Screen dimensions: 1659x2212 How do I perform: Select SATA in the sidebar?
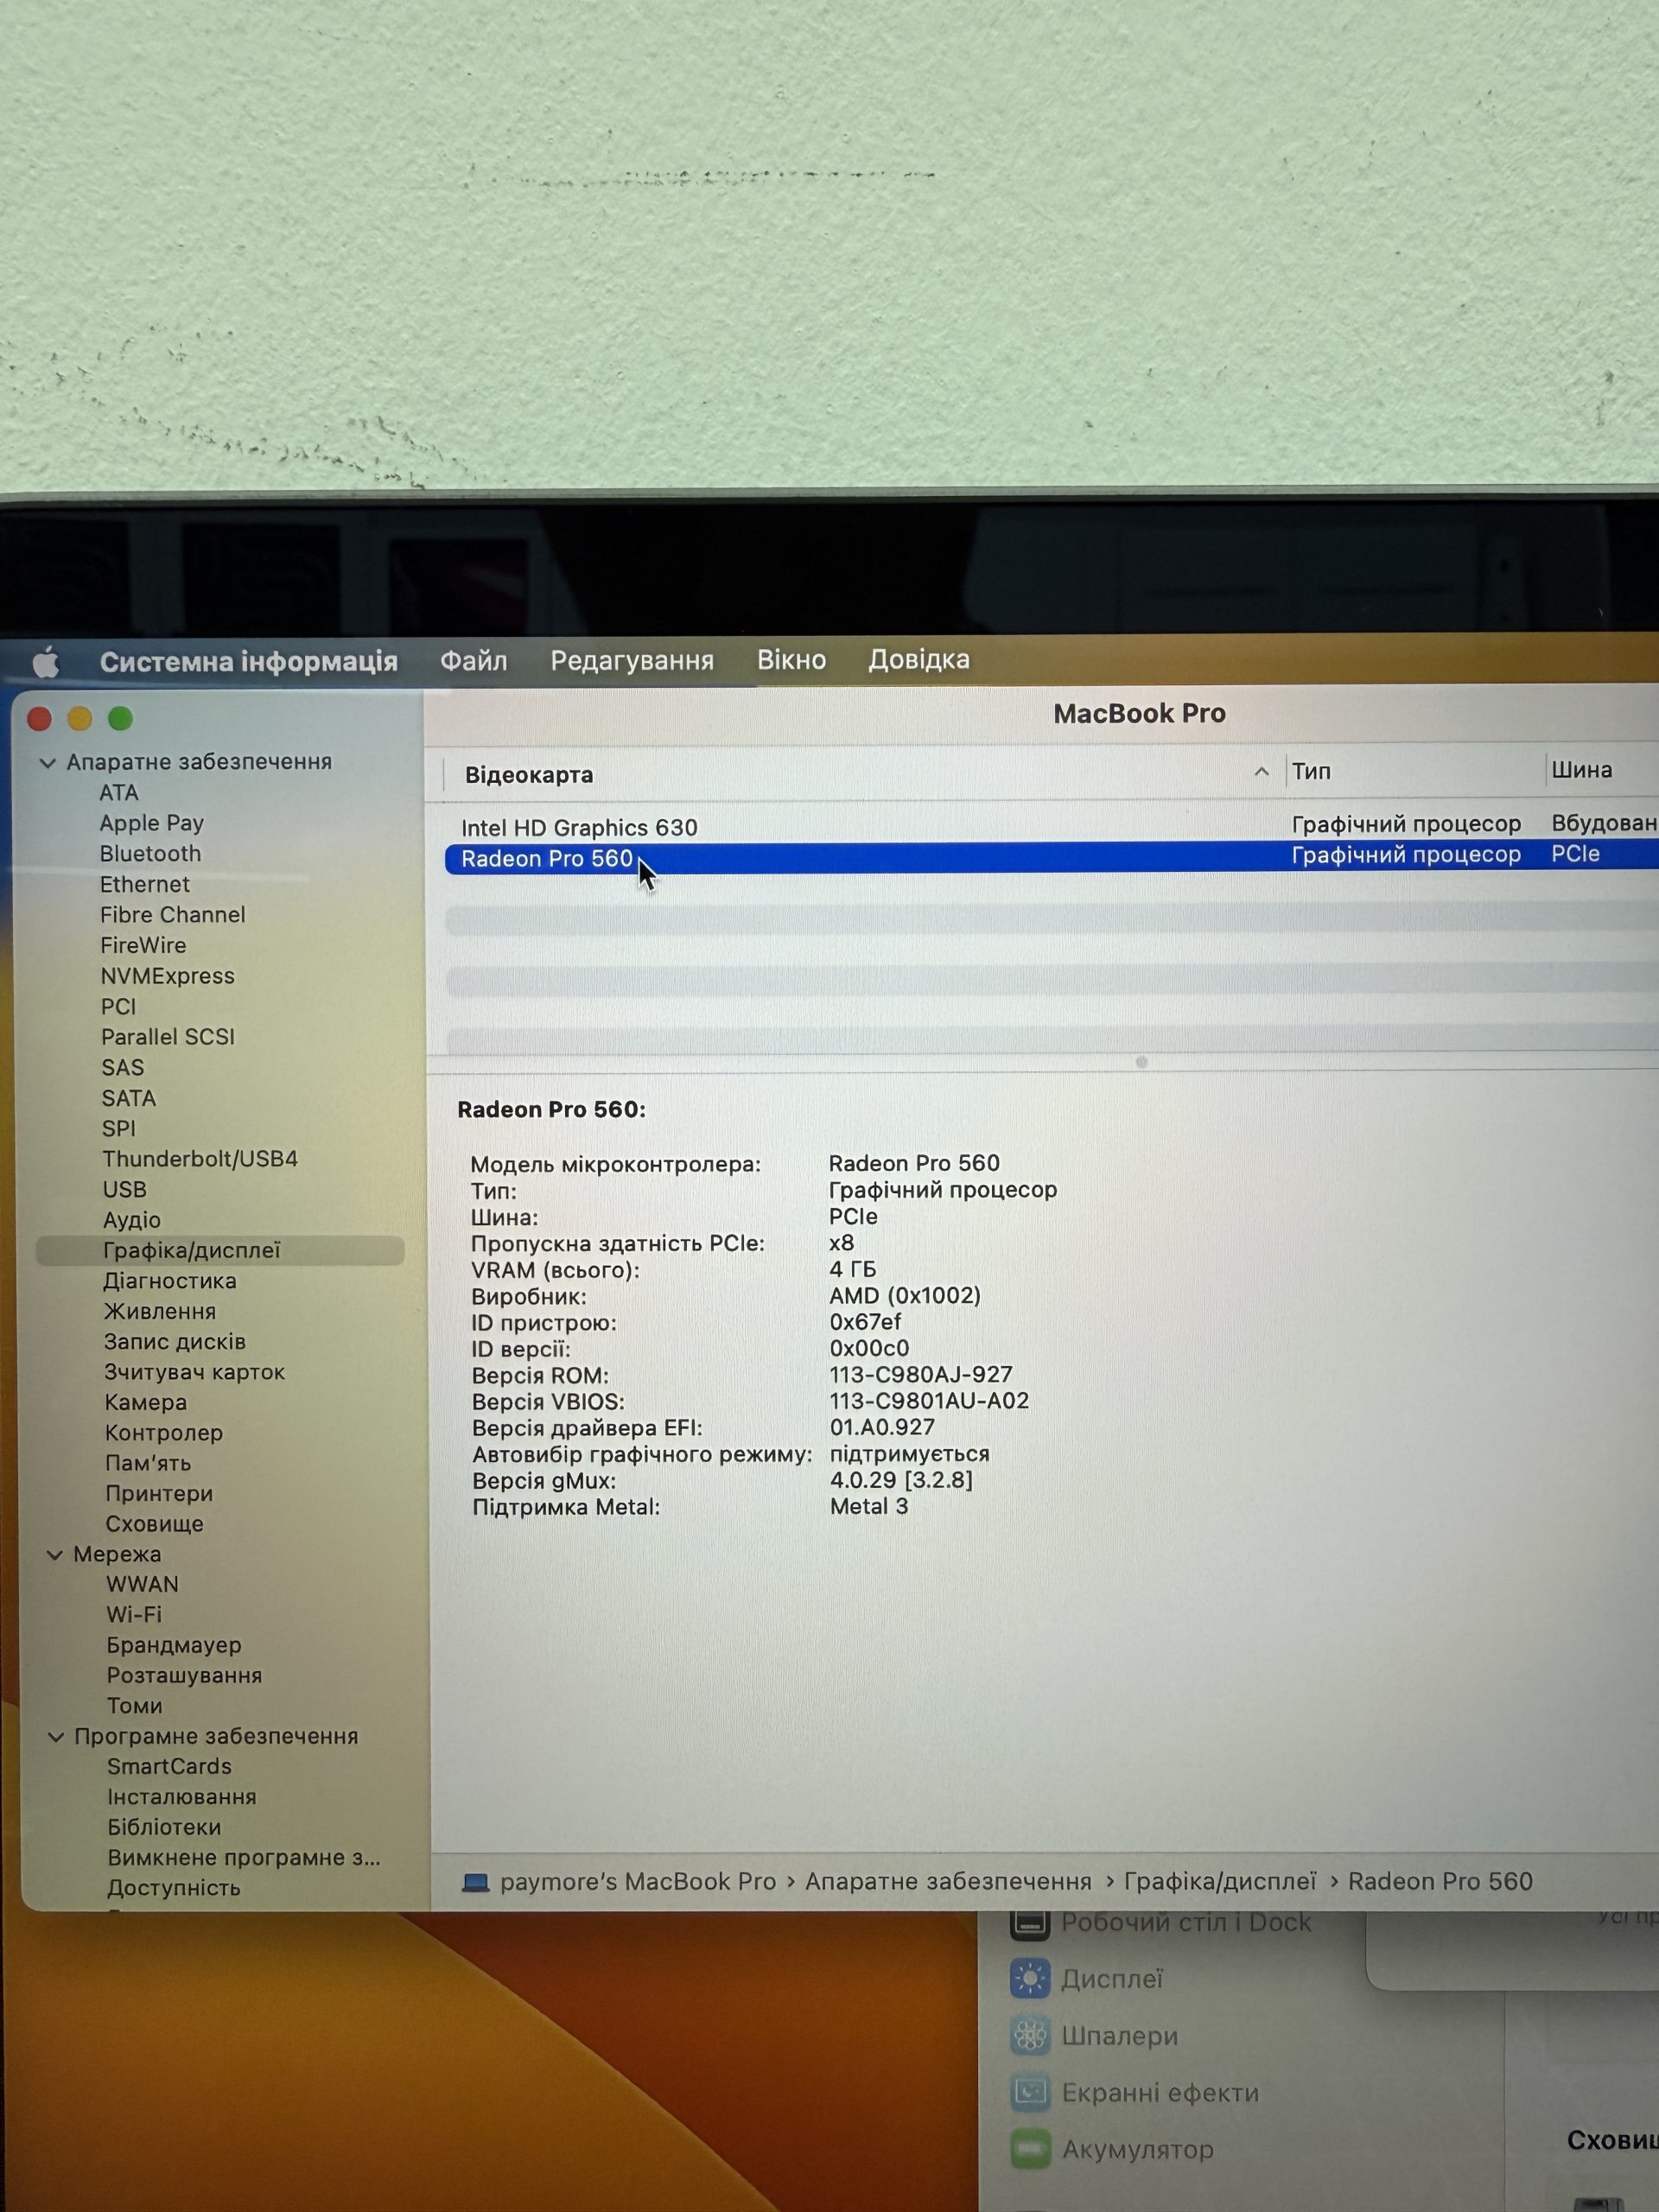129,1099
